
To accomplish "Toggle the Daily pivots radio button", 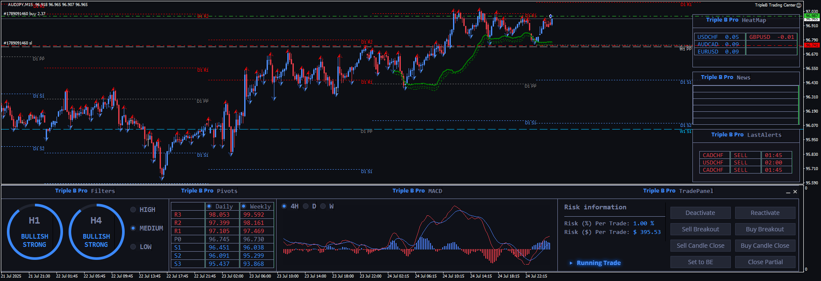I will (209, 206).
